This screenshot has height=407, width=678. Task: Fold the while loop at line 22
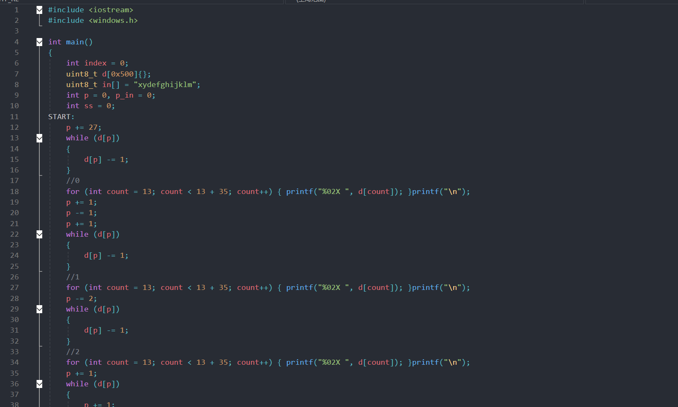(x=39, y=234)
